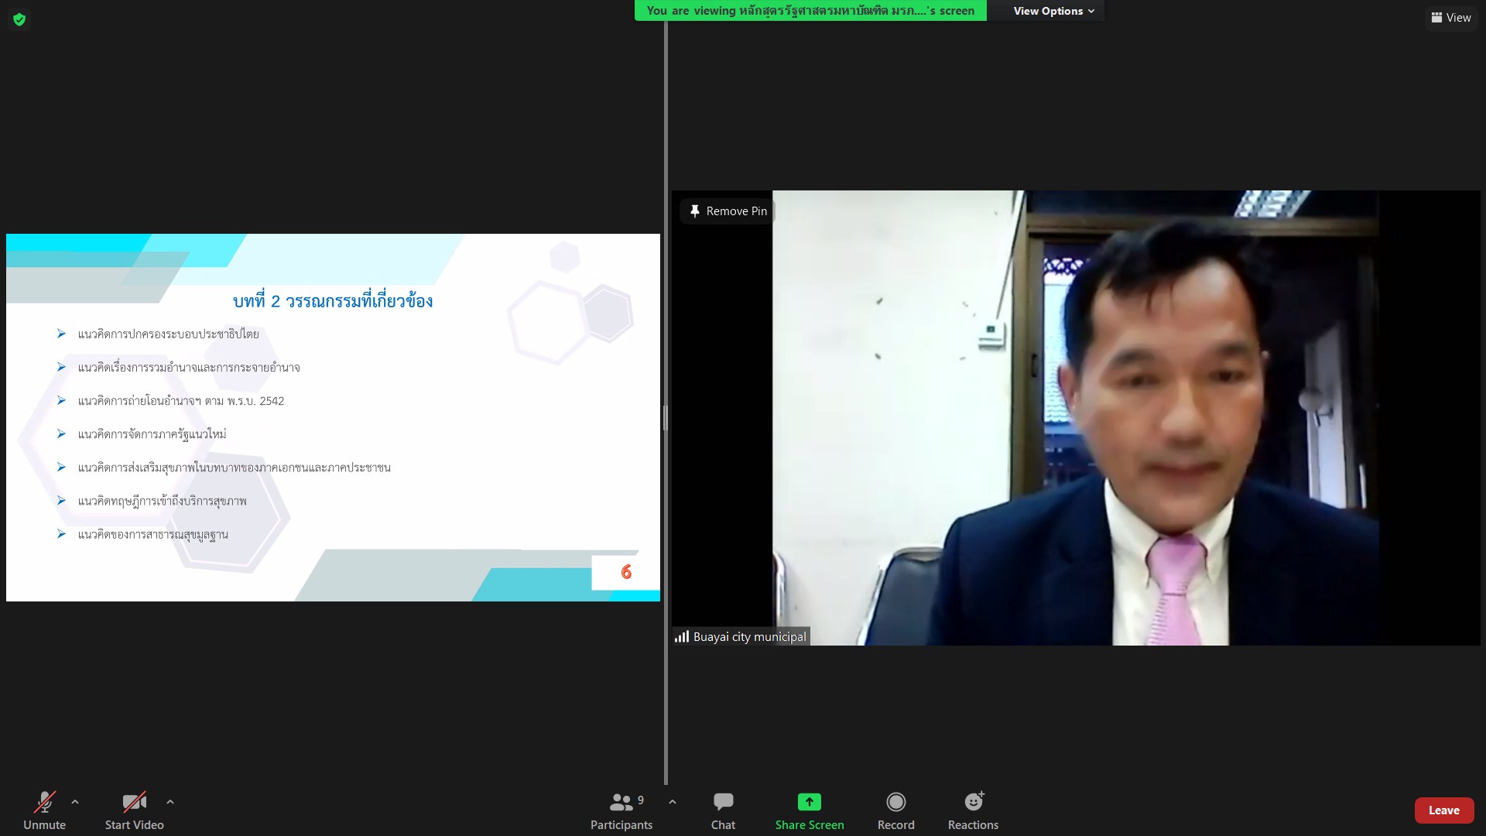1486x836 pixels.
Task: Click the shared slide's chapter 2 title
Action: tap(333, 301)
